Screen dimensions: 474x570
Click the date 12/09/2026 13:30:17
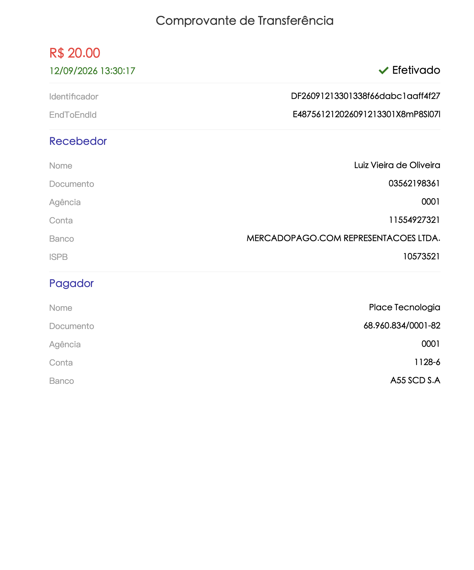tap(92, 71)
